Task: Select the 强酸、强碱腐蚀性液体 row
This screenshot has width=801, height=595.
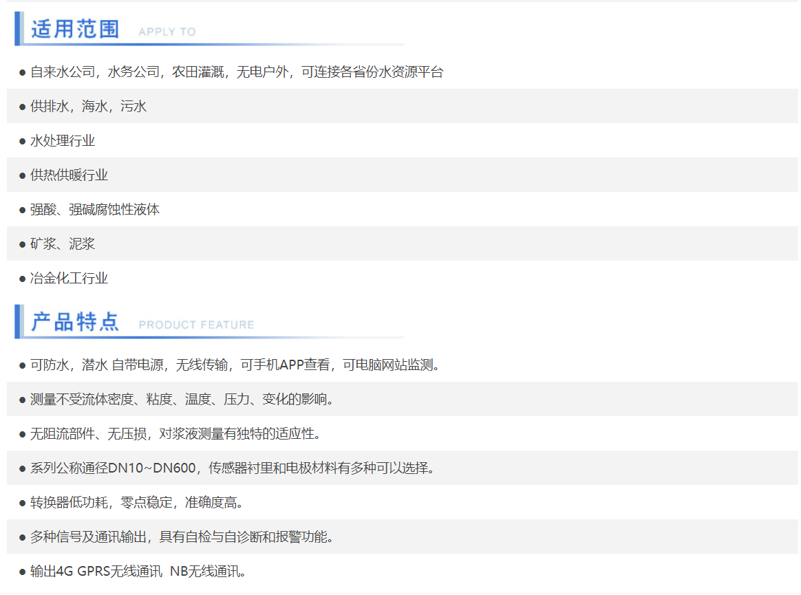Action: click(95, 210)
